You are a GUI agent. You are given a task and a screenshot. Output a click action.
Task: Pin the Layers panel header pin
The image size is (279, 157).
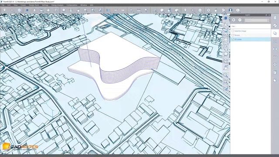(266, 15)
